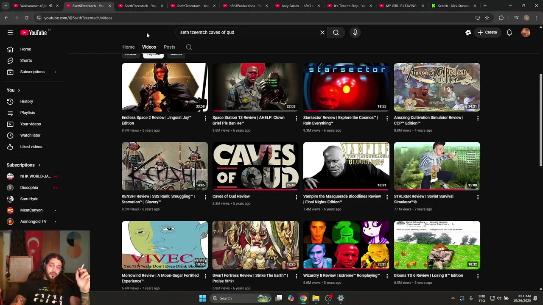
Task: Open Chrome extensions puzzle icon
Action: [x=501, y=18]
